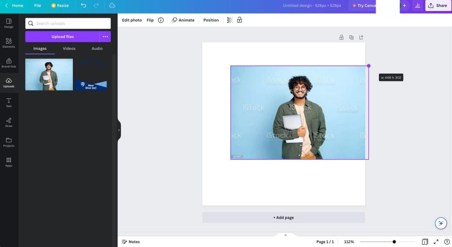Screen dimensions: 452x247
Task: Enter fullscreen presentation mode
Action: [x=436, y=242]
